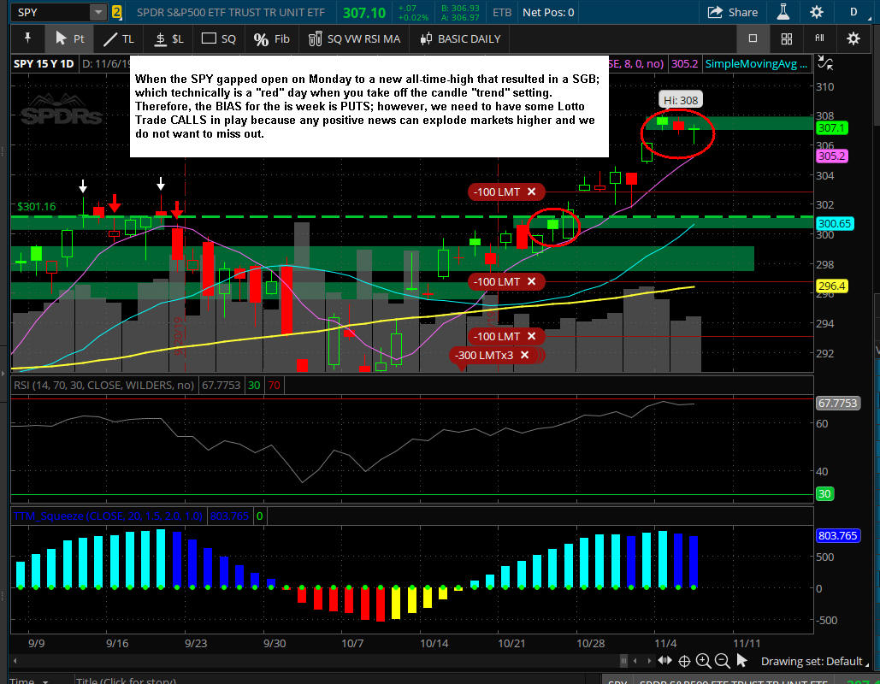The width and height of the screenshot is (880, 684).
Task: Click the horizontal scrollbar thumb
Action: [623, 661]
